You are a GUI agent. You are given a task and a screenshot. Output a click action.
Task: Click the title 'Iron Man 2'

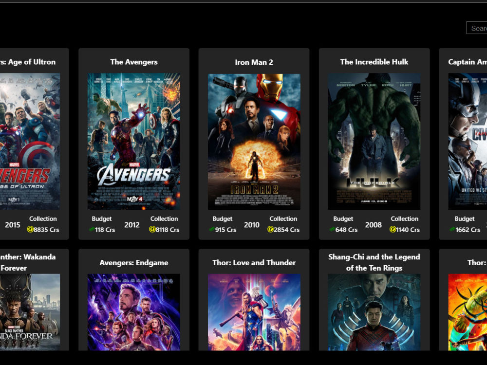(254, 62)
